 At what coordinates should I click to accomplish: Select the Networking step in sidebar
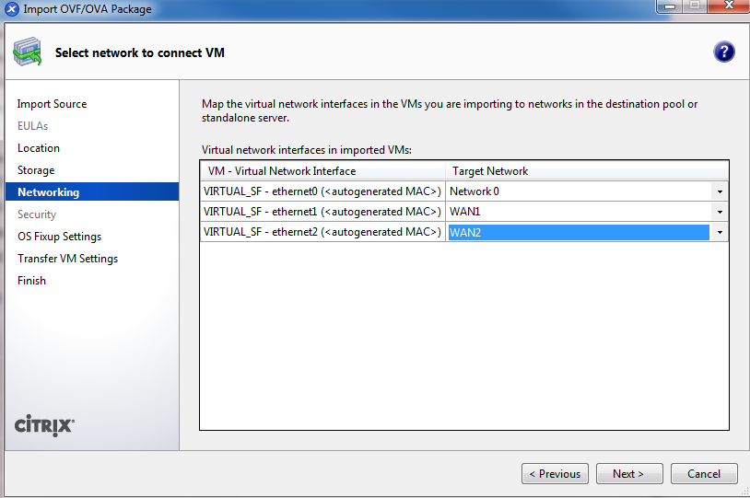[x=48, y=192]
